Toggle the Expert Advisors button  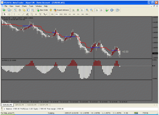point(62,10)
